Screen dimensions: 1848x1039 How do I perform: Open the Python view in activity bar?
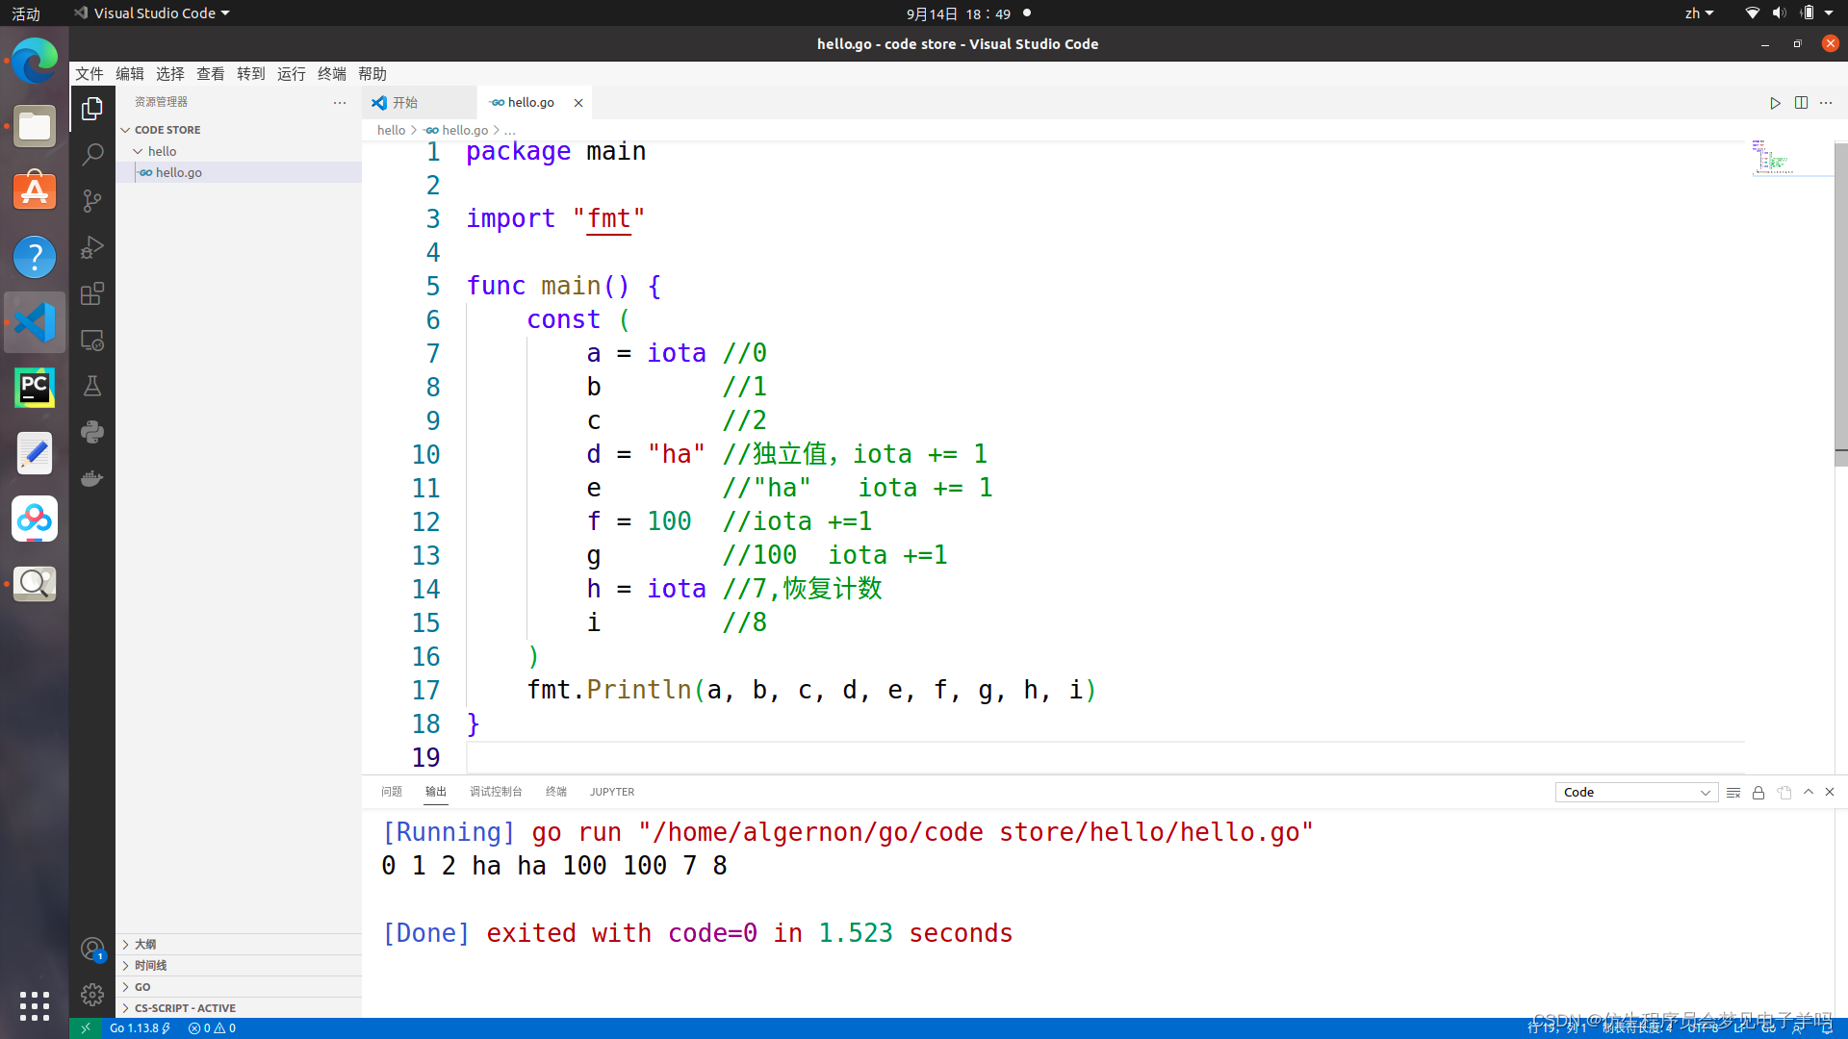92,432
